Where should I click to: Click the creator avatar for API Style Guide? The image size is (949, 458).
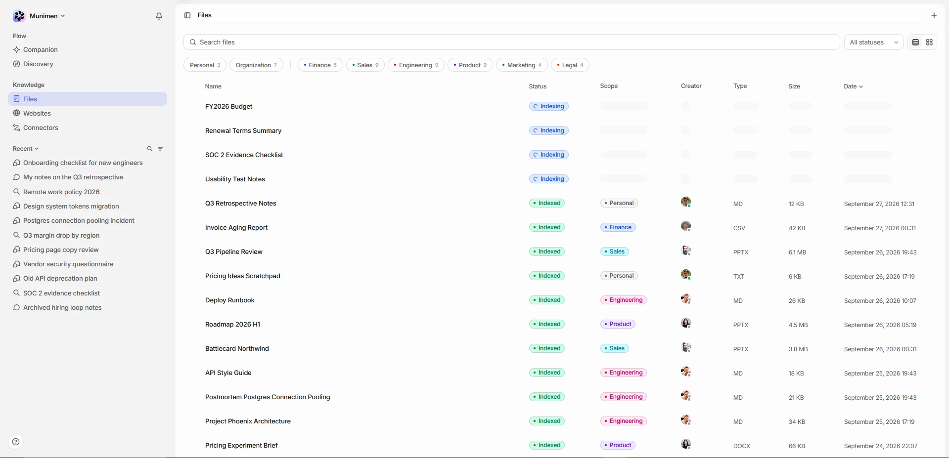tap(685, 371)
